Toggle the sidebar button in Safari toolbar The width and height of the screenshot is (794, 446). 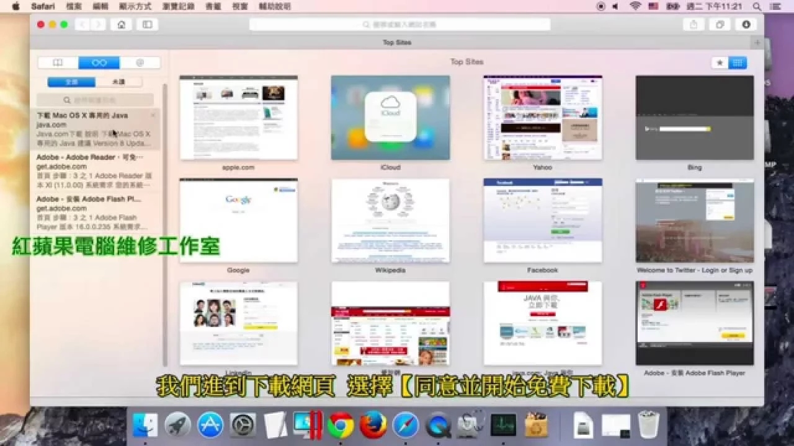point(147,24)
